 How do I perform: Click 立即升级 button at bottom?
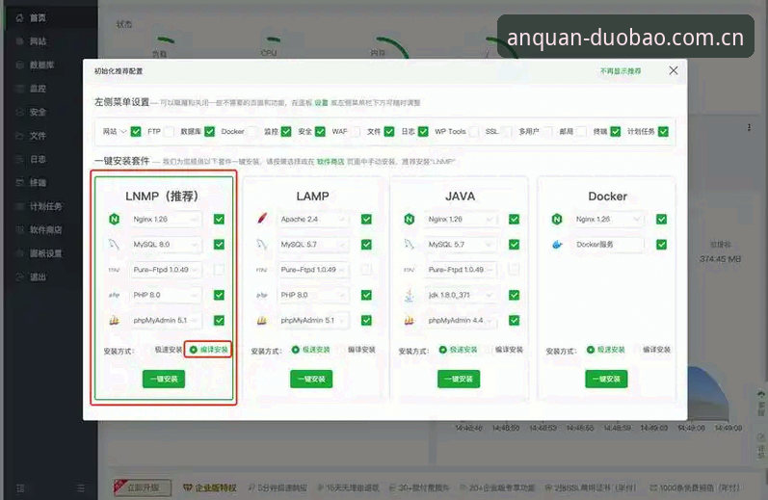click(143, 487)
